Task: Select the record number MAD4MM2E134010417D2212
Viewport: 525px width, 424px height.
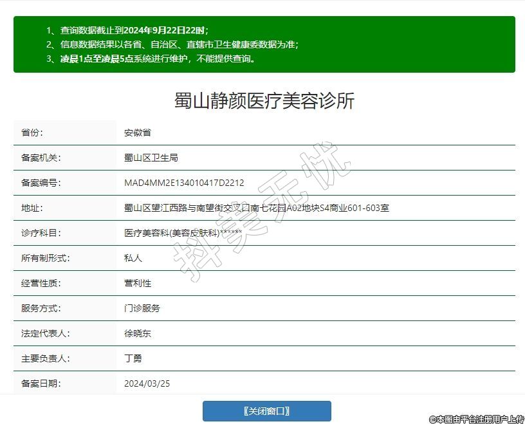Action: [x=184, y=183]
